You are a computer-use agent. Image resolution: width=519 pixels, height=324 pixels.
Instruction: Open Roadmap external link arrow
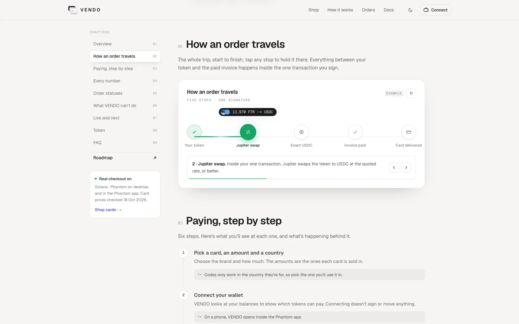155,158
